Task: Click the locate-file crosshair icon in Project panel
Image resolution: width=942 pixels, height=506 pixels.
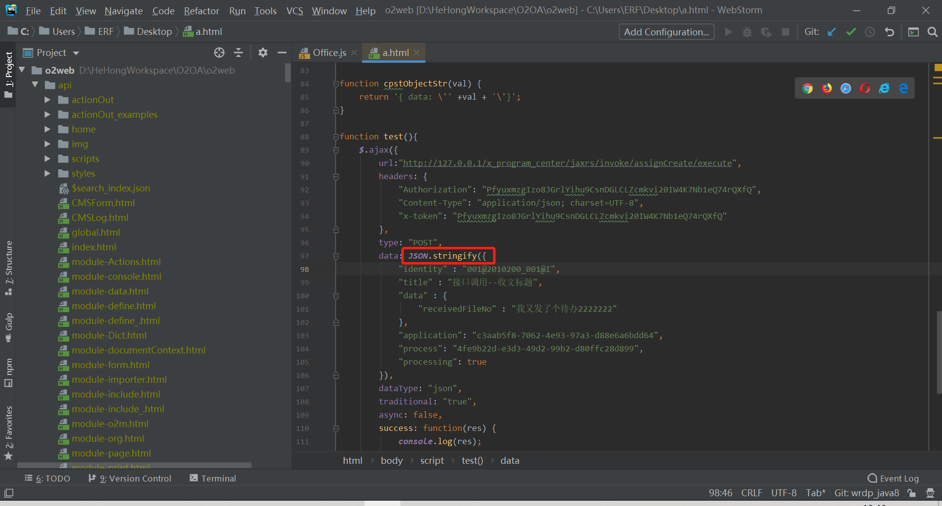Action: (219, 53)
